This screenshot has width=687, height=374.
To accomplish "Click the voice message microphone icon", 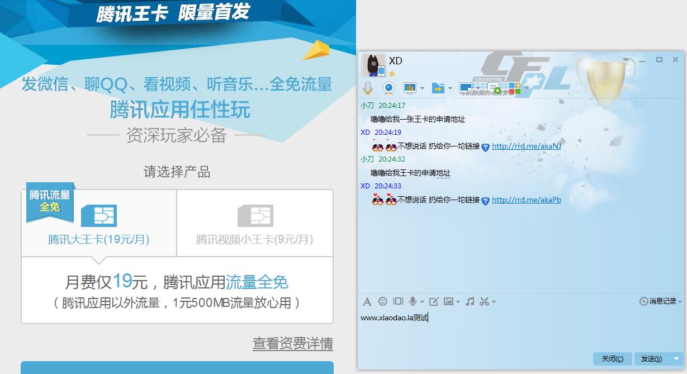I will (413, 301).
